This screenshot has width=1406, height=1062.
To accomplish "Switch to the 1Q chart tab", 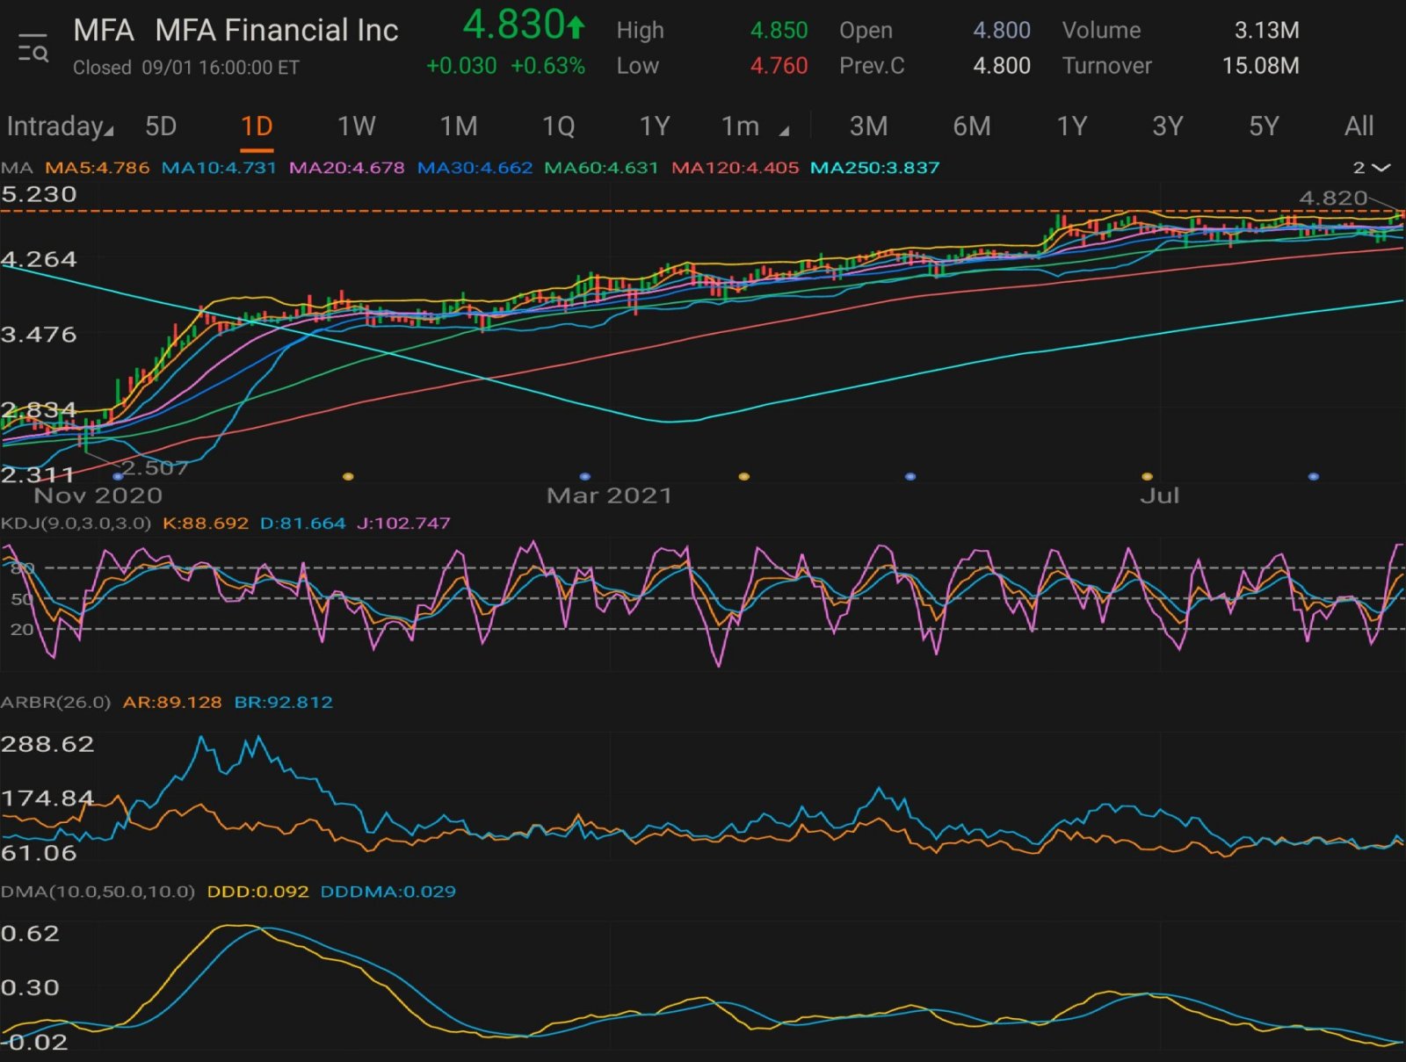I will click(559, 126).
